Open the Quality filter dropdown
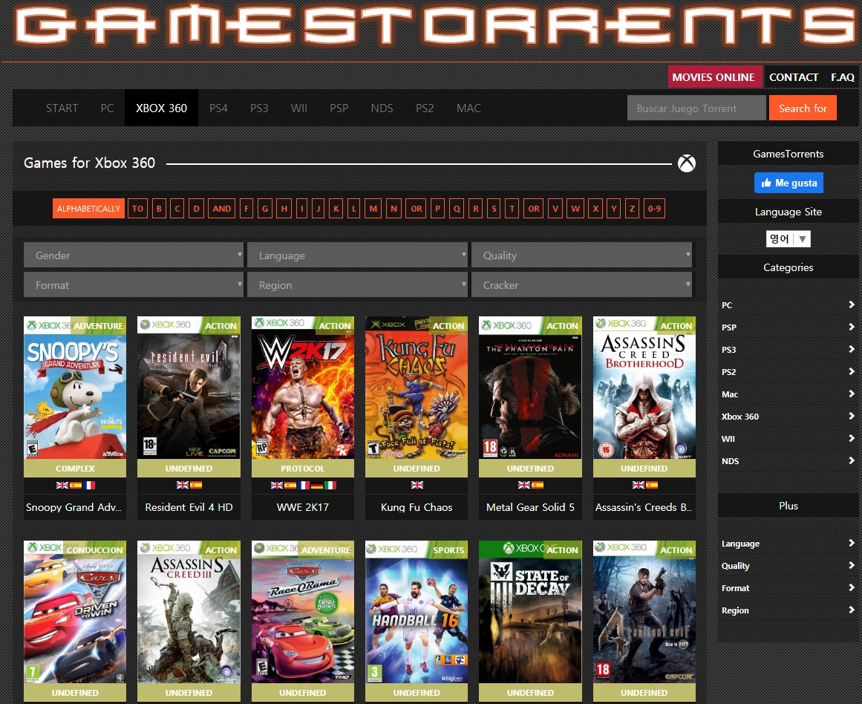Image resolution: width=862 pixels, height=704 pixels. click(x=581, y=255)
